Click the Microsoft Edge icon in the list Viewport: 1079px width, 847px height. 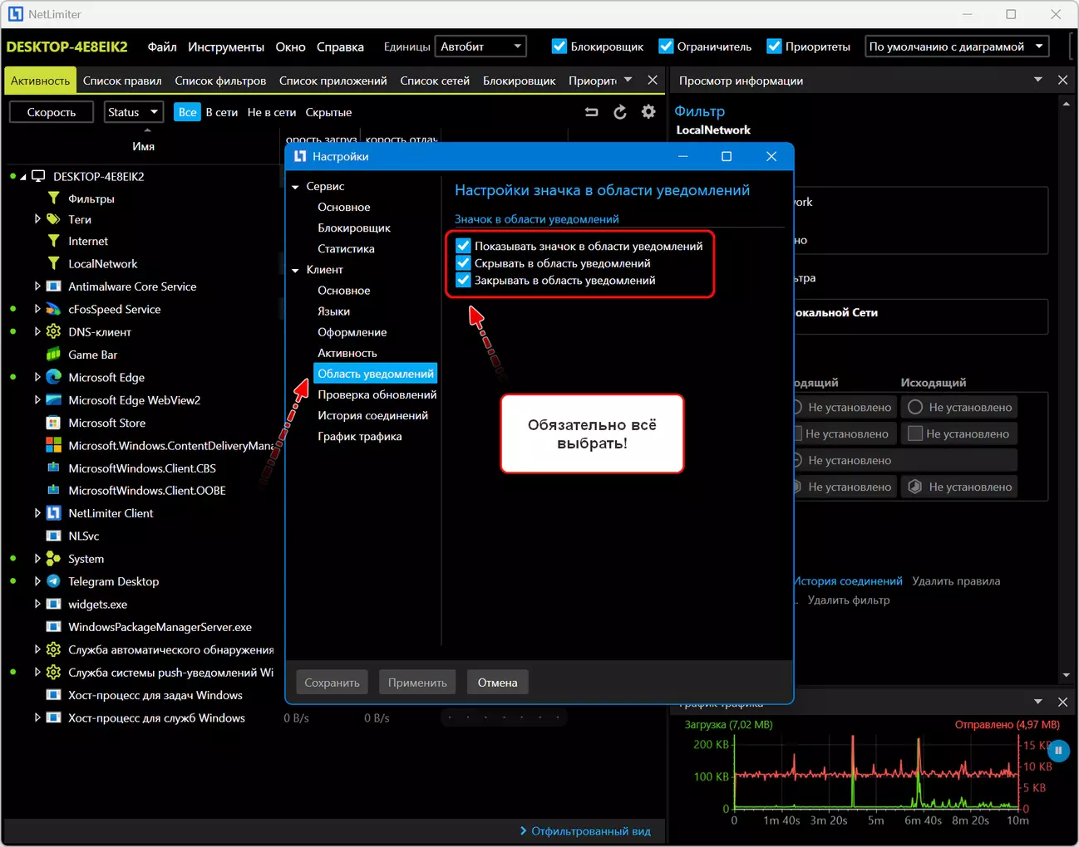tap(54, 377)
